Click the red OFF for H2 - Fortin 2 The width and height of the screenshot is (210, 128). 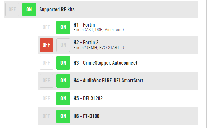coord(46,45)
